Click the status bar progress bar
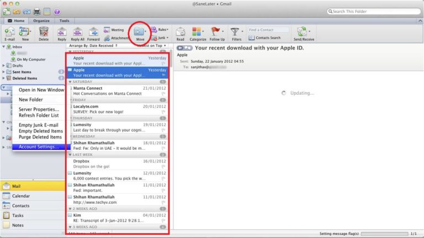This screenshot has height=238, width=424. point(384,234)
